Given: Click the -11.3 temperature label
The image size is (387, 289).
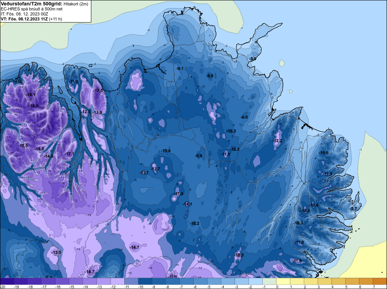Looking at the screenshot, I should tap(327, 174).
